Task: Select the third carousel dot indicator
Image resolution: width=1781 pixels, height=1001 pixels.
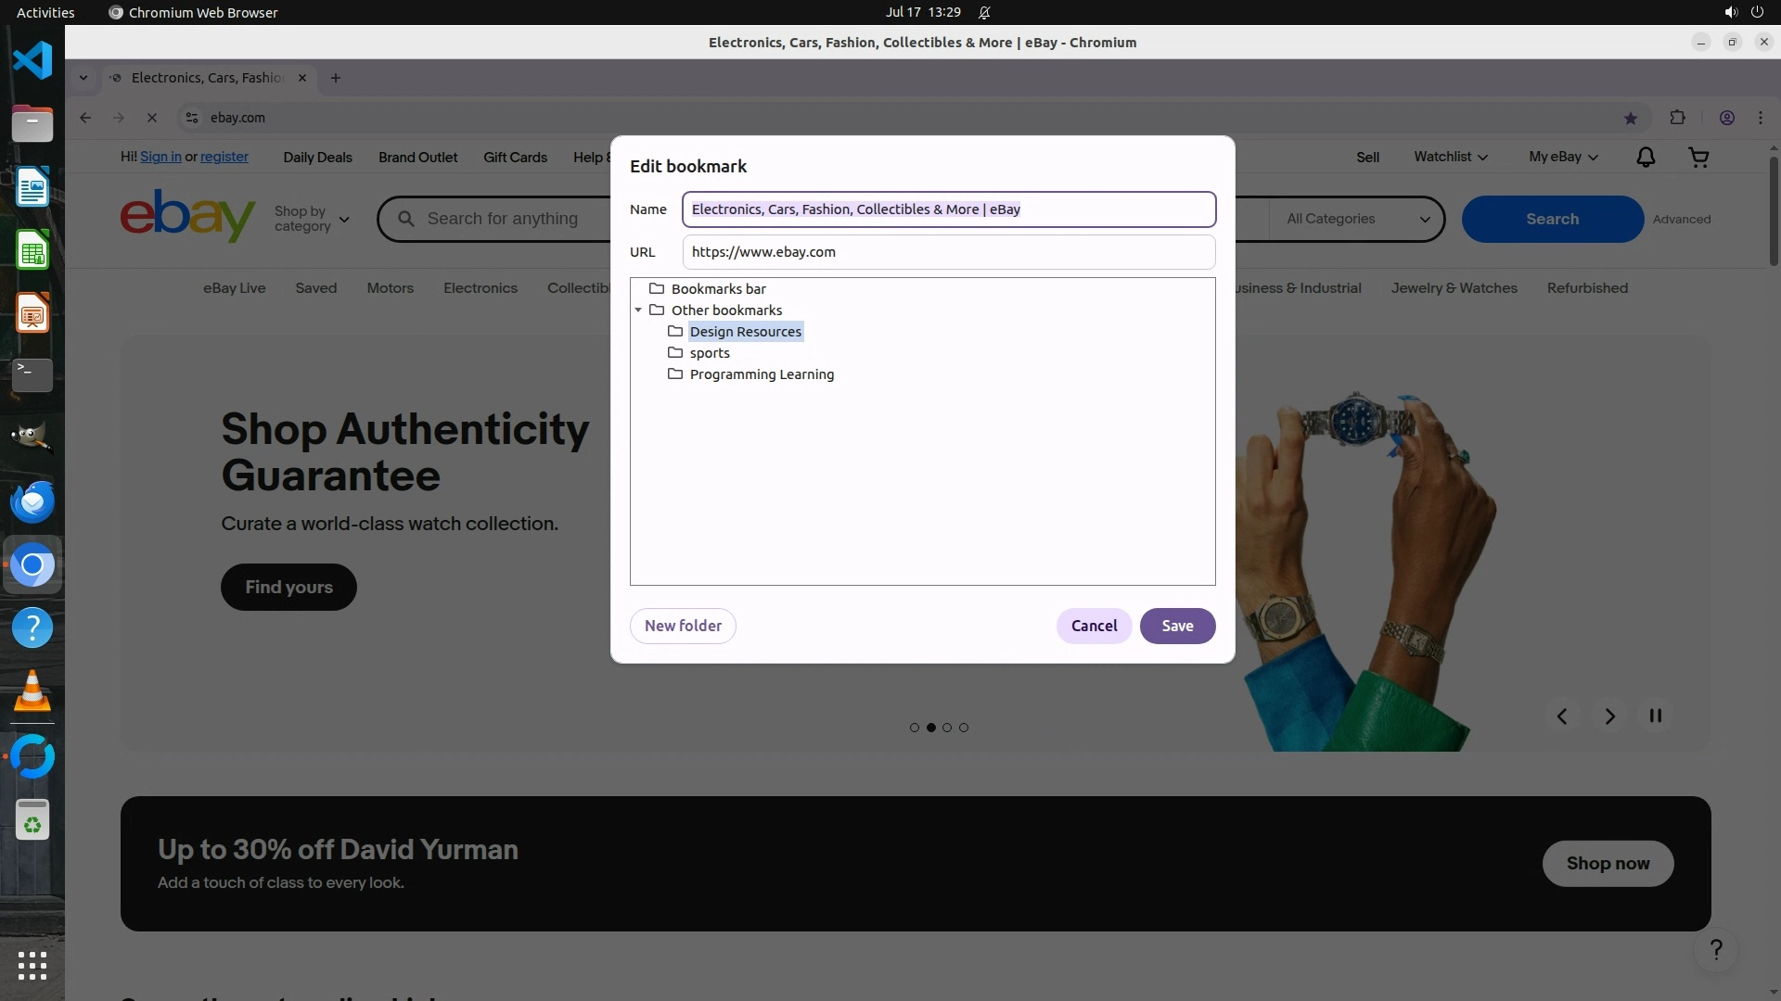Action: click(x=947, y=728)
